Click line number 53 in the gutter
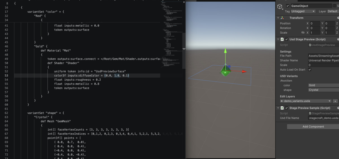The image size is (339, 159). coord(6,76)
